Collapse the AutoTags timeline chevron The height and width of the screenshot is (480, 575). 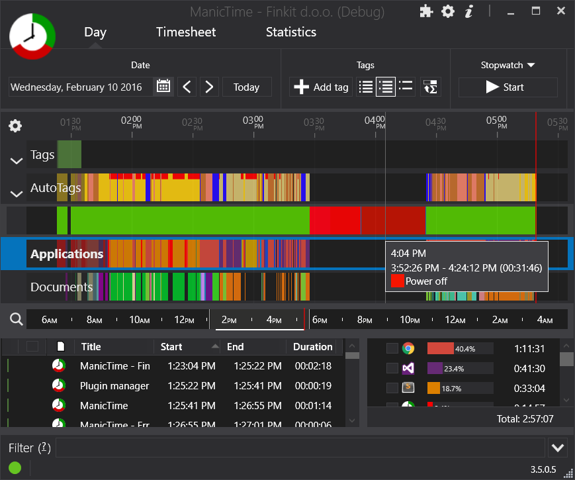click(x=16, y=194)
